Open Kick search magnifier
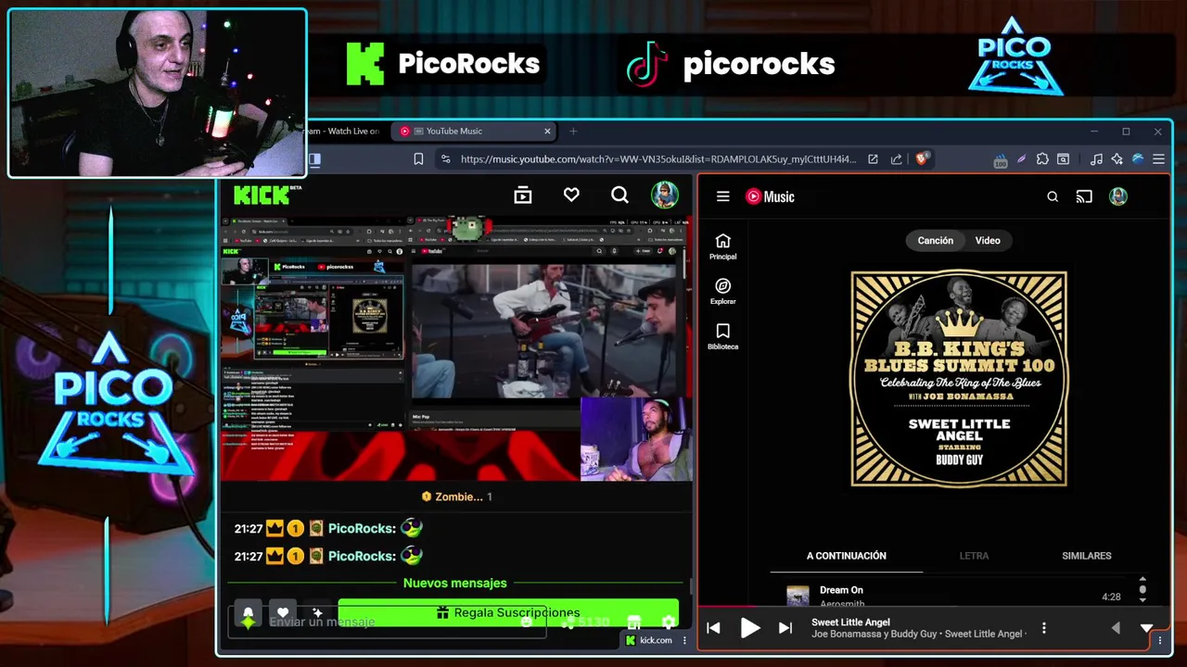The image size is (1187, 667). pyautogui.click(x=619, y=195)
